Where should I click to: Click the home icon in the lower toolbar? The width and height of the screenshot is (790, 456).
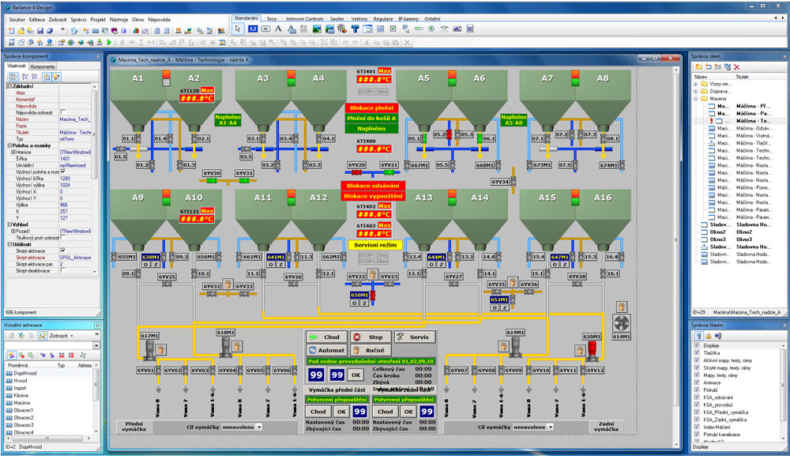point(39,43)
